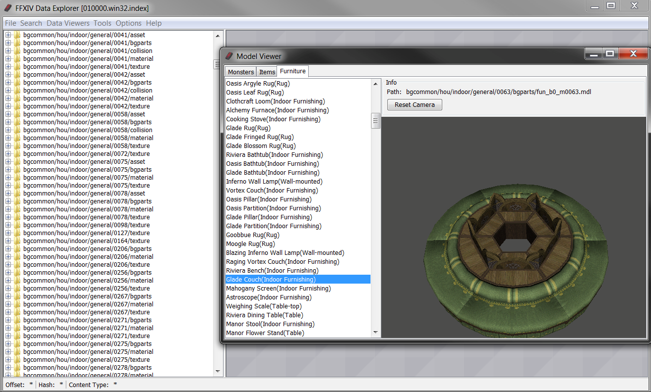Select Moogle Rug in the list
The image size is (651, 392).
(298, 244)
